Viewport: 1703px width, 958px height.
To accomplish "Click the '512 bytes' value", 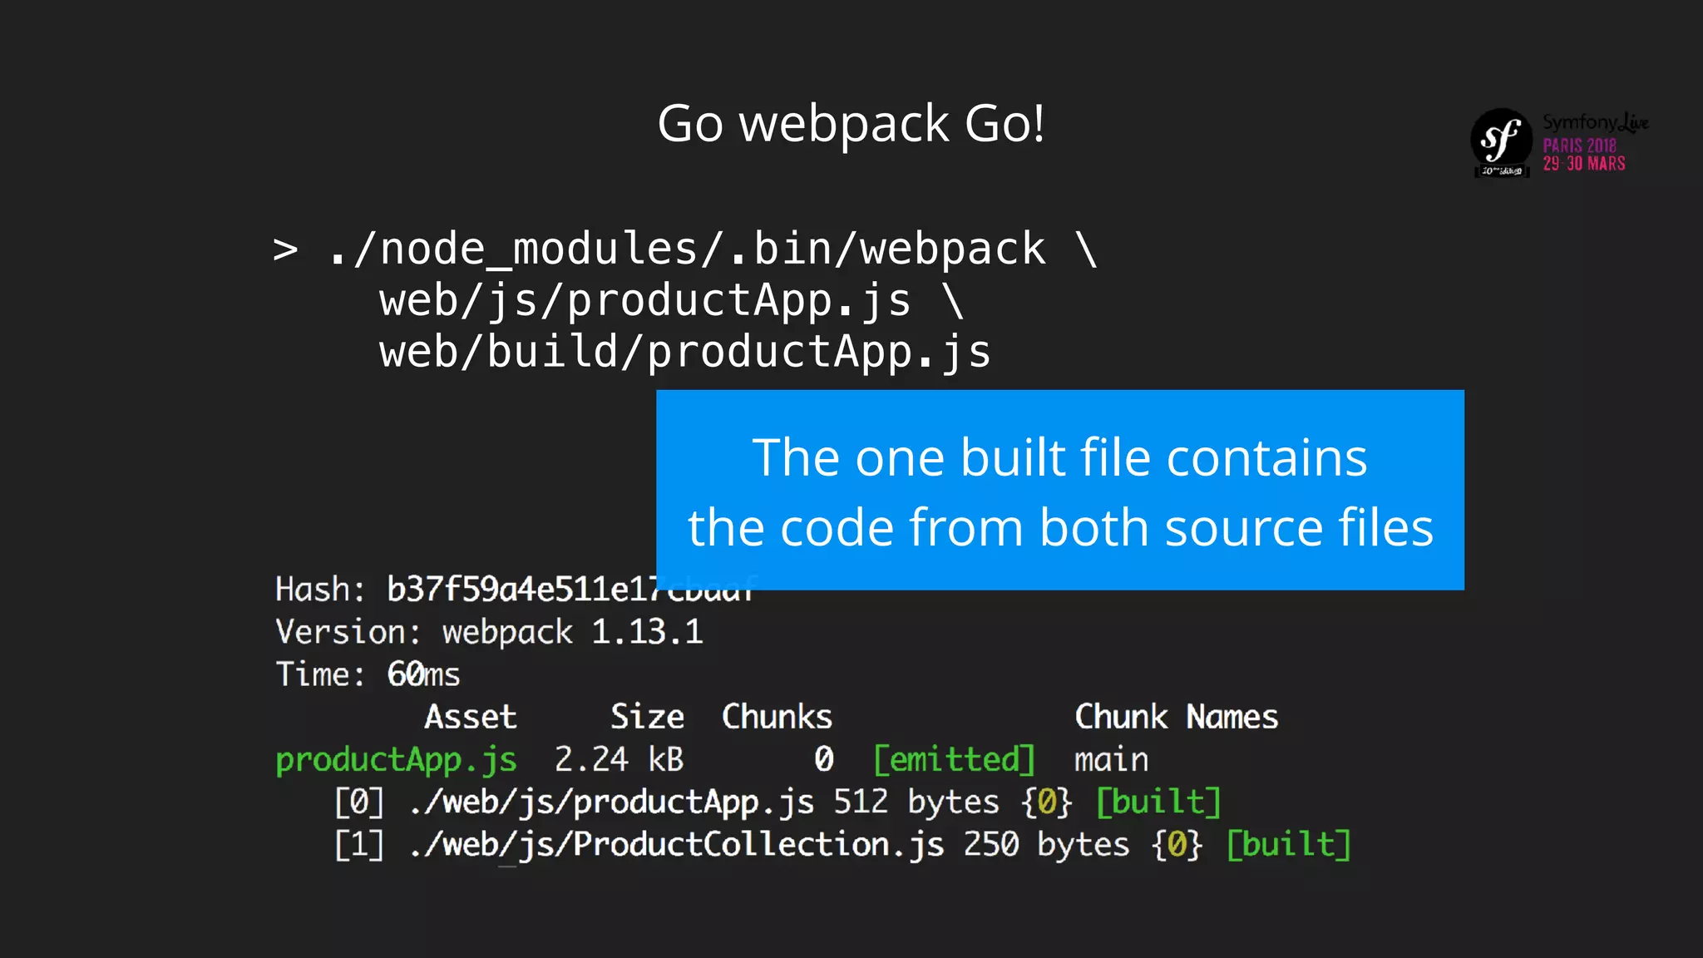I will point(916,802).
